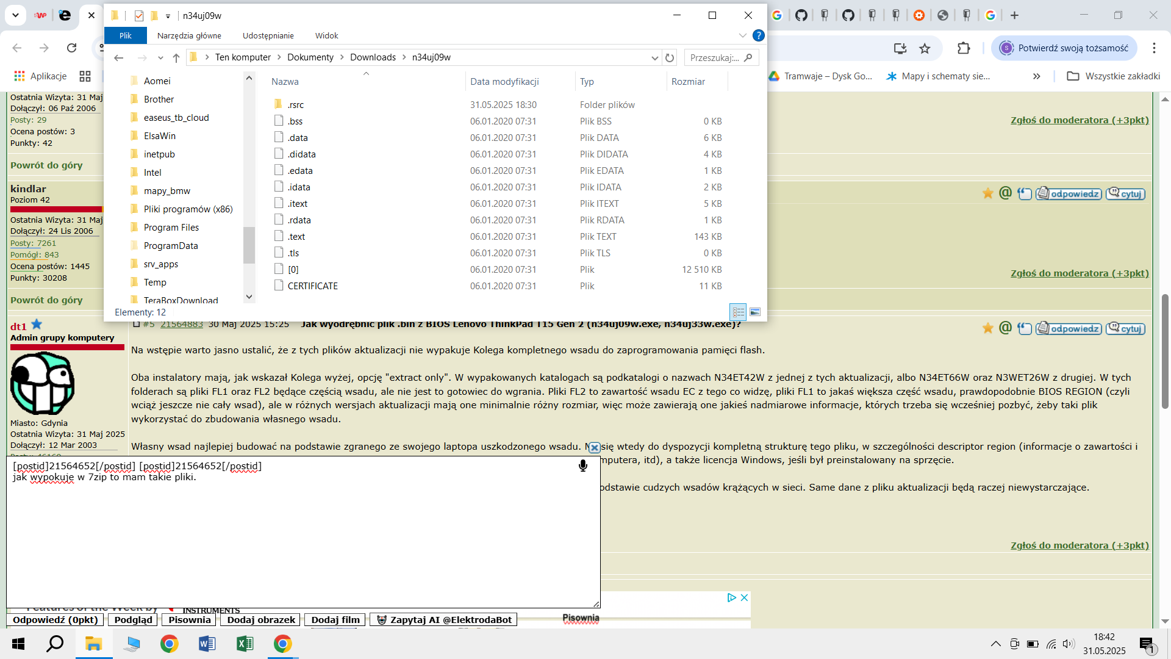This screenshot has width=1171, height=659.
Task: Click the volume icon in system tray
Action: click(1069, 644)
